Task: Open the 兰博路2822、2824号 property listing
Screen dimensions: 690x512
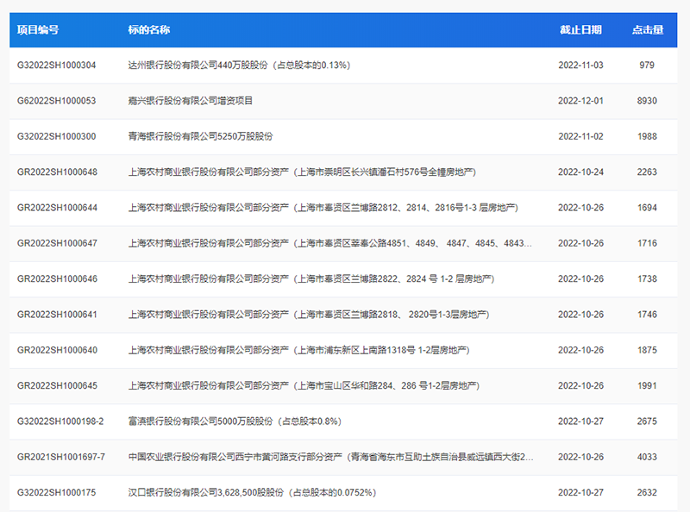Action: tap(311, 279)
